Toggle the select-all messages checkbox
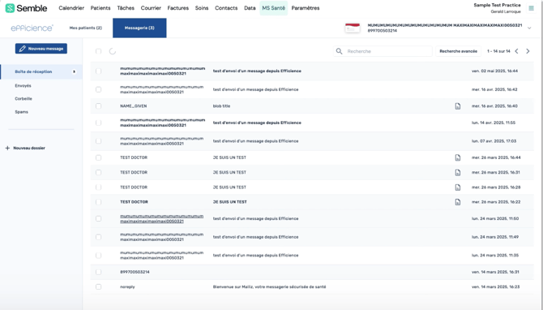The height and width of the screenshot is (310, 543). pyautogui.click(x=98, y=51)
